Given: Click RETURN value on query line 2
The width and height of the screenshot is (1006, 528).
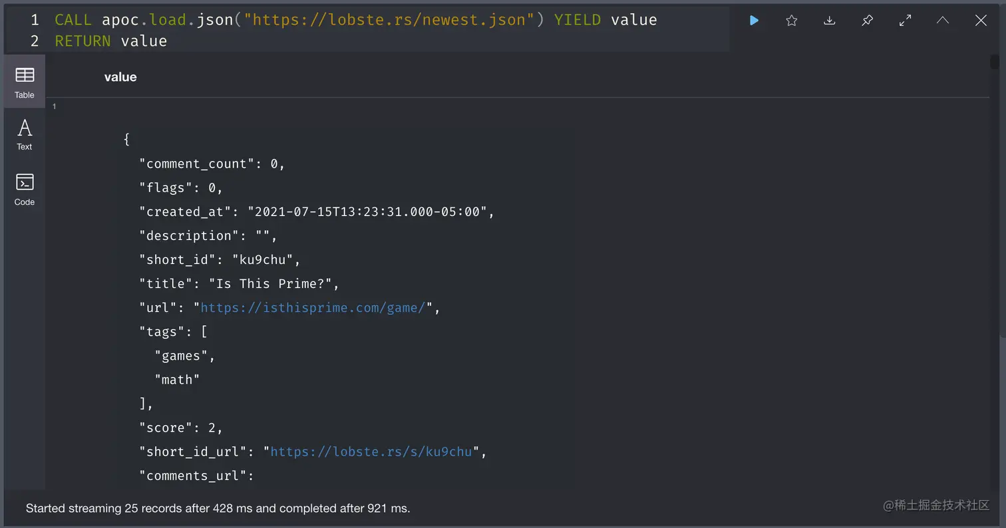Looking at the screenshot, I should pos(110,41).
